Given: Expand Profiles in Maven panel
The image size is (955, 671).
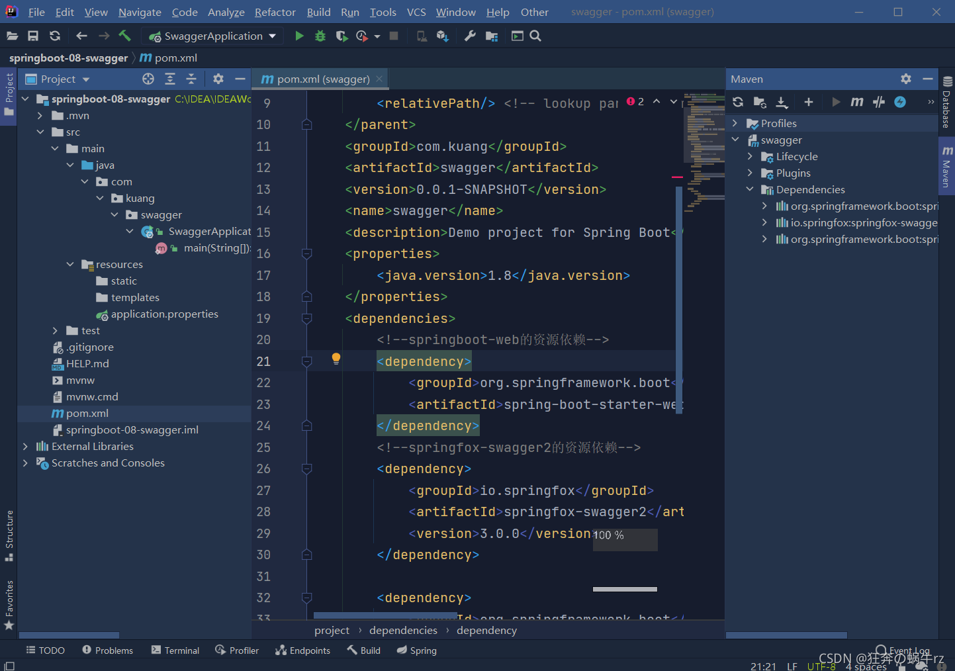Looking at the screenshot, I should coord(735,123).
